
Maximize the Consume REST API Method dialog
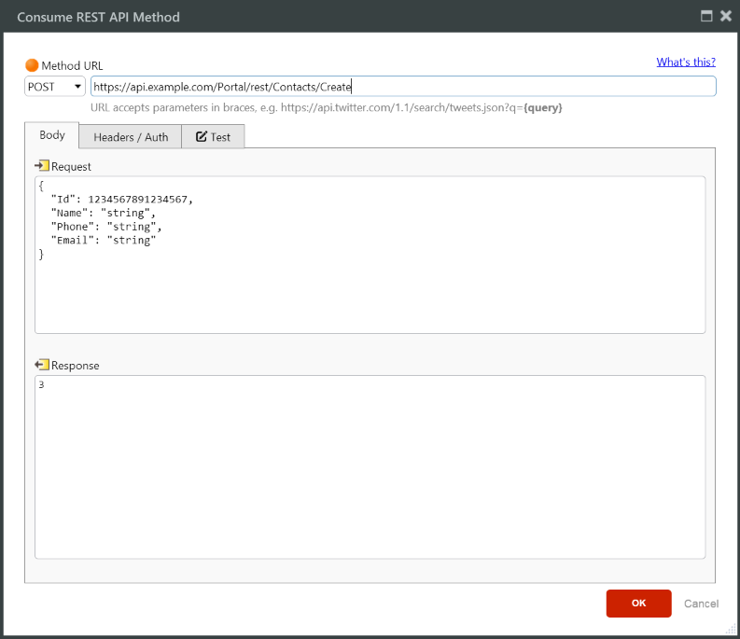pyautogui.click(x=706, y=16)
